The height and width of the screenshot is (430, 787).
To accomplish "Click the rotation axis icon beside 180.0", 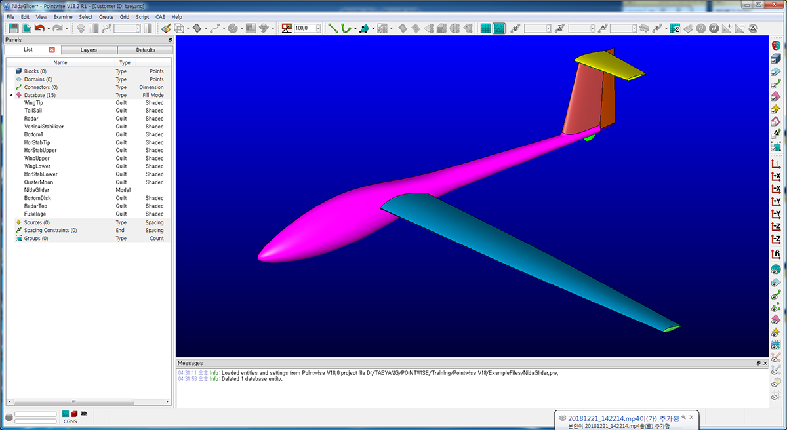I will pyautogui.click(x=287, y=28).
